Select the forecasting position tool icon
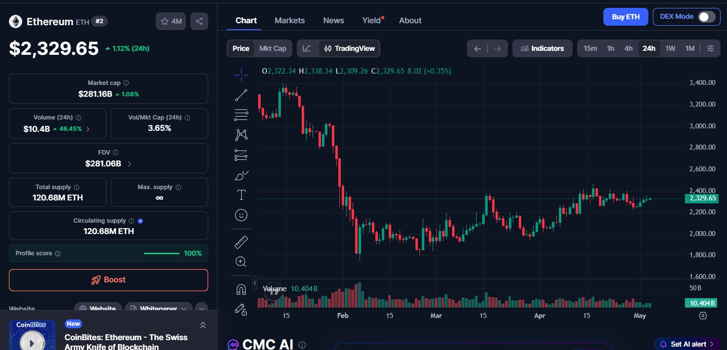Image resolution: width=727 pixels, height=350 pixels. pyautogui.click(x=241, y=155)
